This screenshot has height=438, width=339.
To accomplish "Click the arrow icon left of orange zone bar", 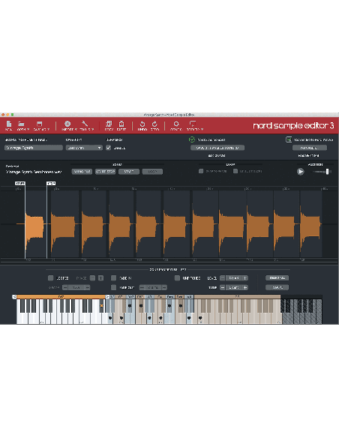I will coord(14,297).
